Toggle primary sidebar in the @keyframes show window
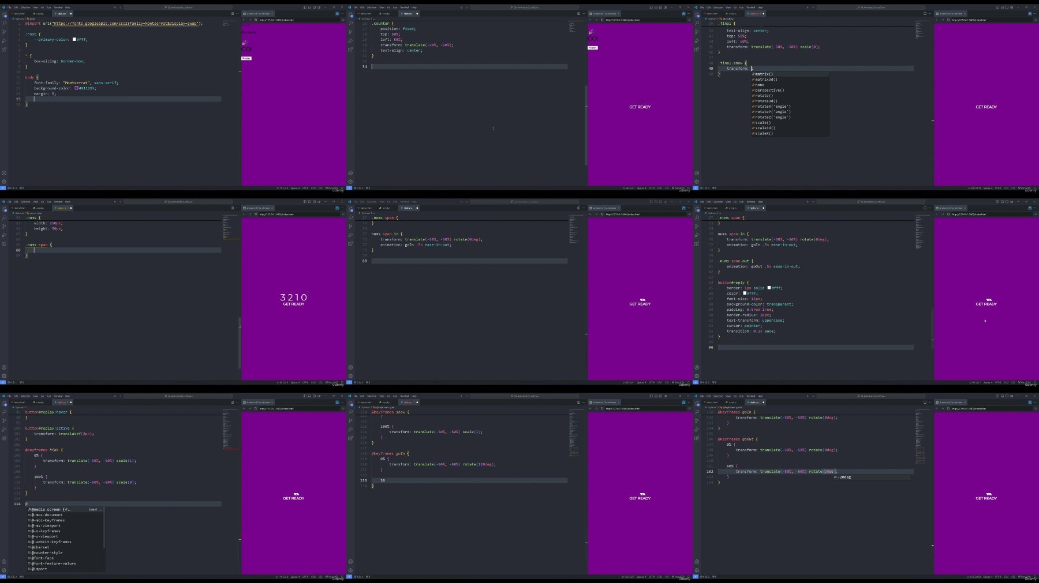The height and width of the screenshot is (583, 1039). coord(651,396)
